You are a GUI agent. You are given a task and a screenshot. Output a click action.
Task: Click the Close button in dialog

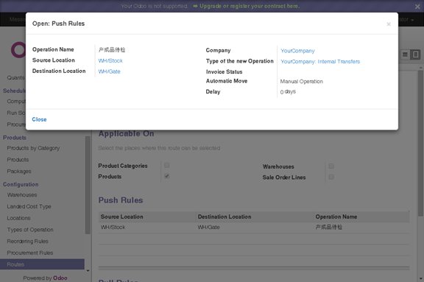(x=39, y=119)
